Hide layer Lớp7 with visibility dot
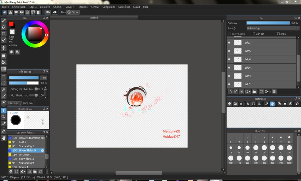The height and width of the screenshot is (181, 301). tap(229, 43)
